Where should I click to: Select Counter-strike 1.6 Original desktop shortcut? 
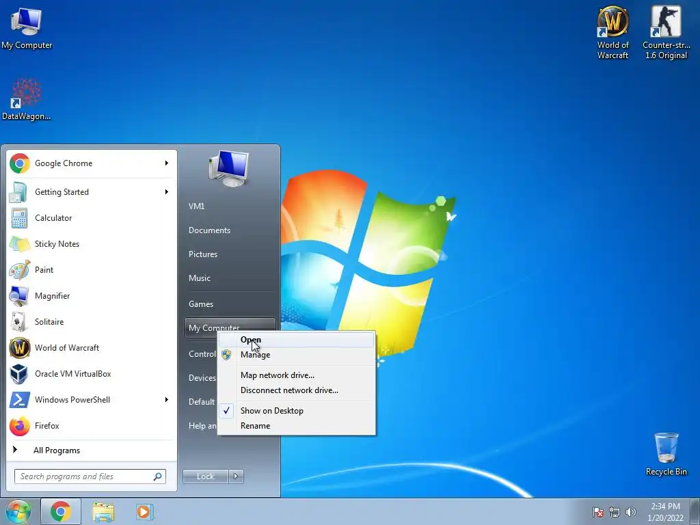pyautogui.click(x=666, y=33)
